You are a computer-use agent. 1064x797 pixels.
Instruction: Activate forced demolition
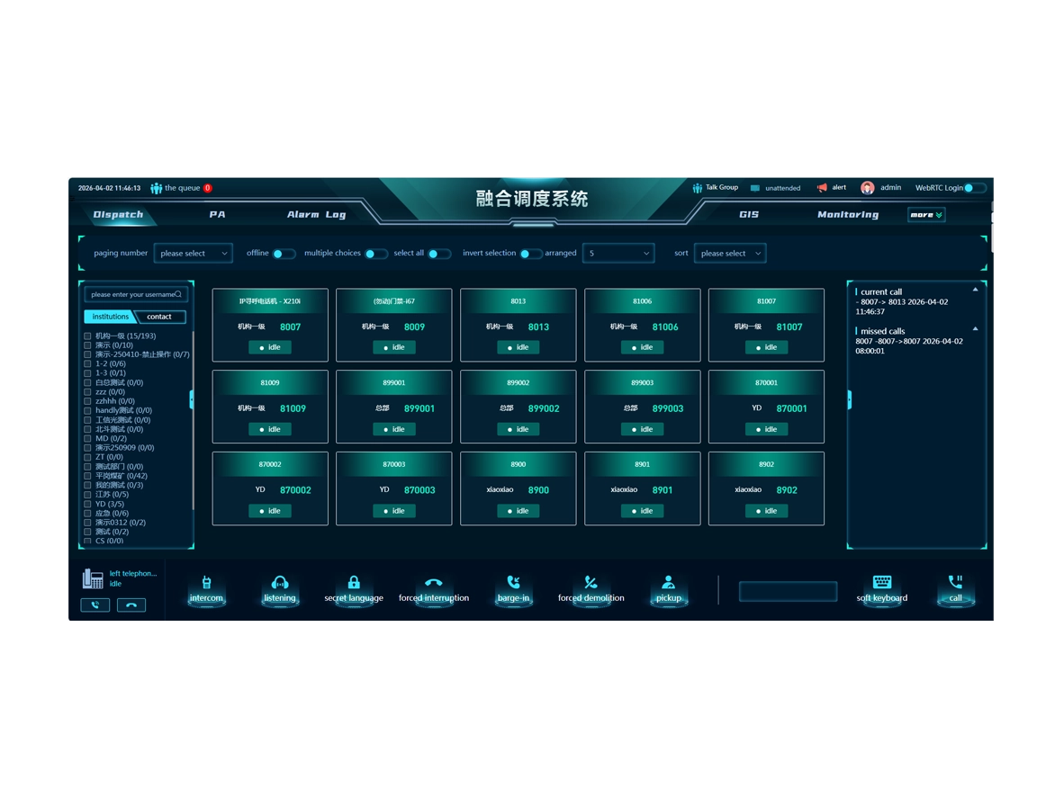(591, 587)
